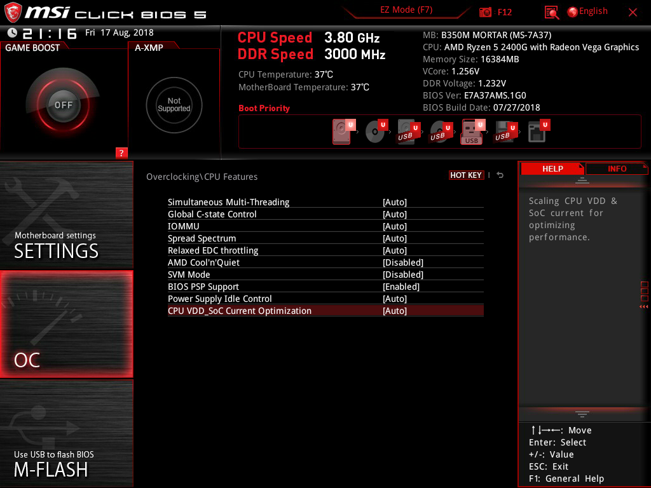Click the date Fri 17 Aug, 2018

tap(119, 32)
